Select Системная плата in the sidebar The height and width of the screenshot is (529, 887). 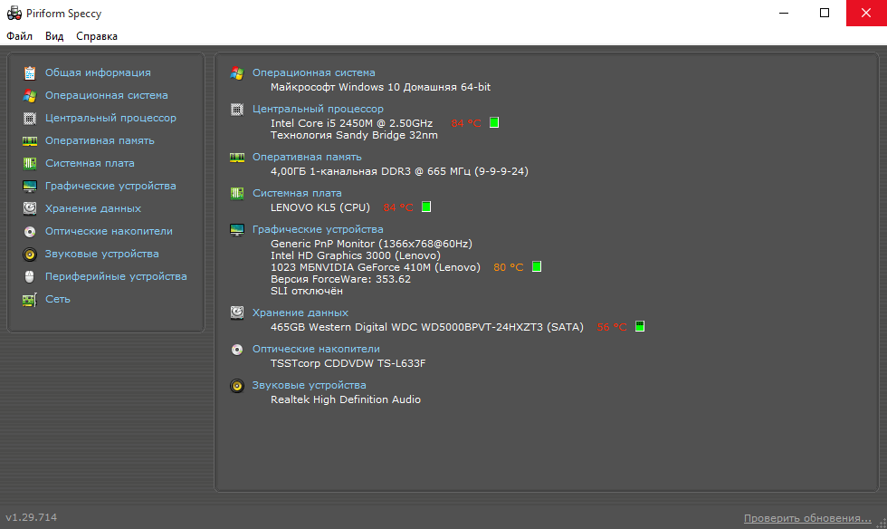[x=90, y=163]
